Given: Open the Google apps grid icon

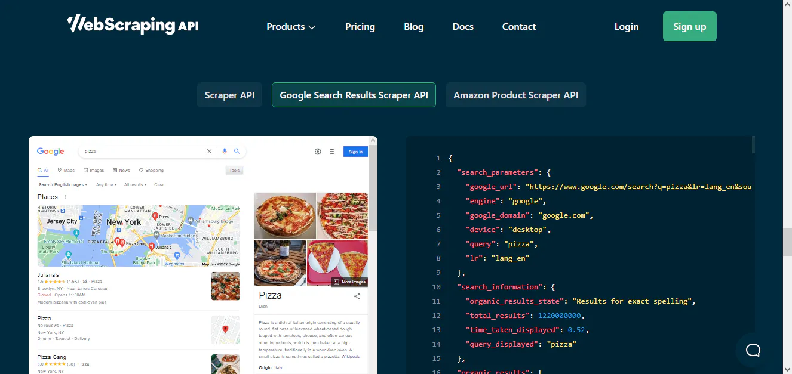Looking at the screenshot, I should (x=332, y=152).
